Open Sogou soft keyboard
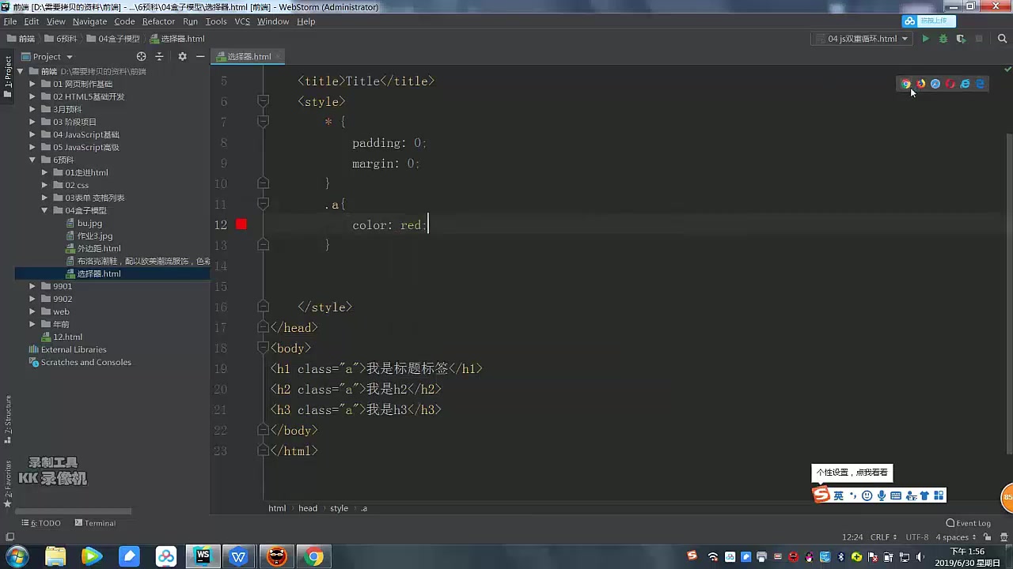The image size is (1013, 569). (896, 496)
